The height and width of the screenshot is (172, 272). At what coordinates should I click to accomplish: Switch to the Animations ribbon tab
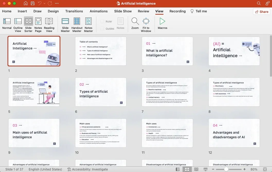pyautogui.click(x=98, y=11)
